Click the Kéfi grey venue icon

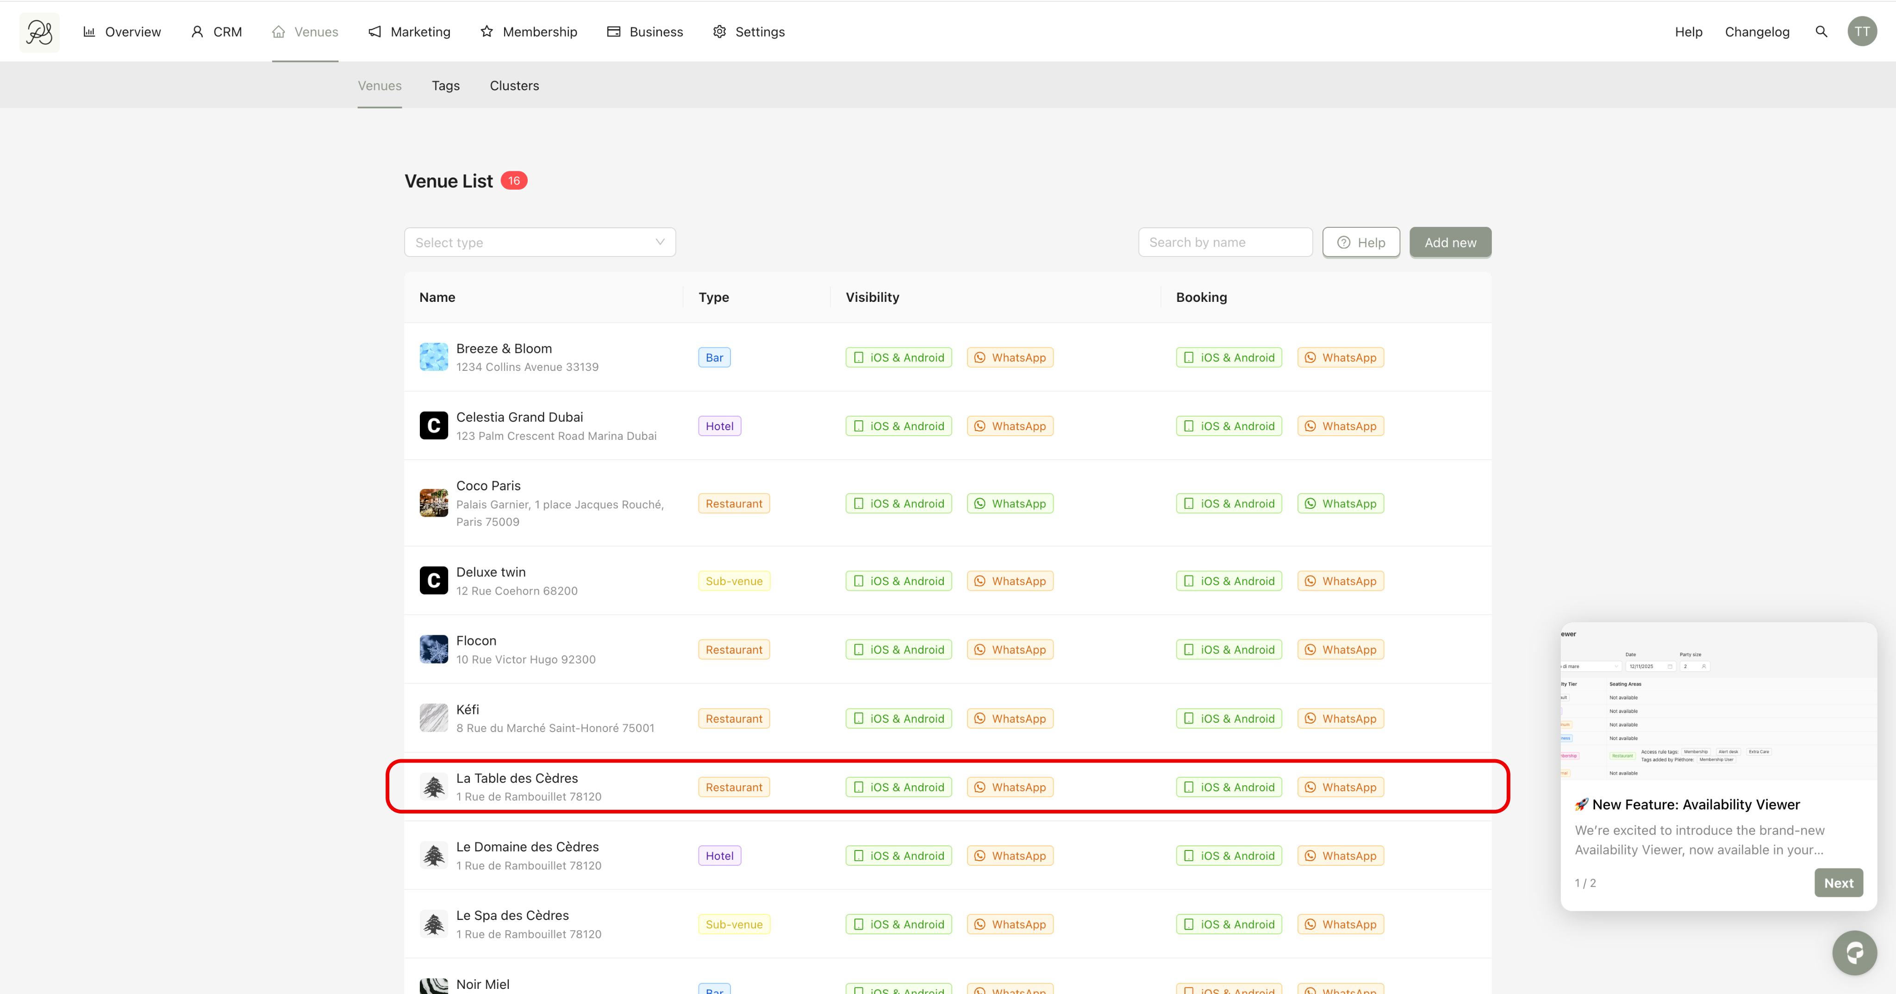click(x=434, y=718)
